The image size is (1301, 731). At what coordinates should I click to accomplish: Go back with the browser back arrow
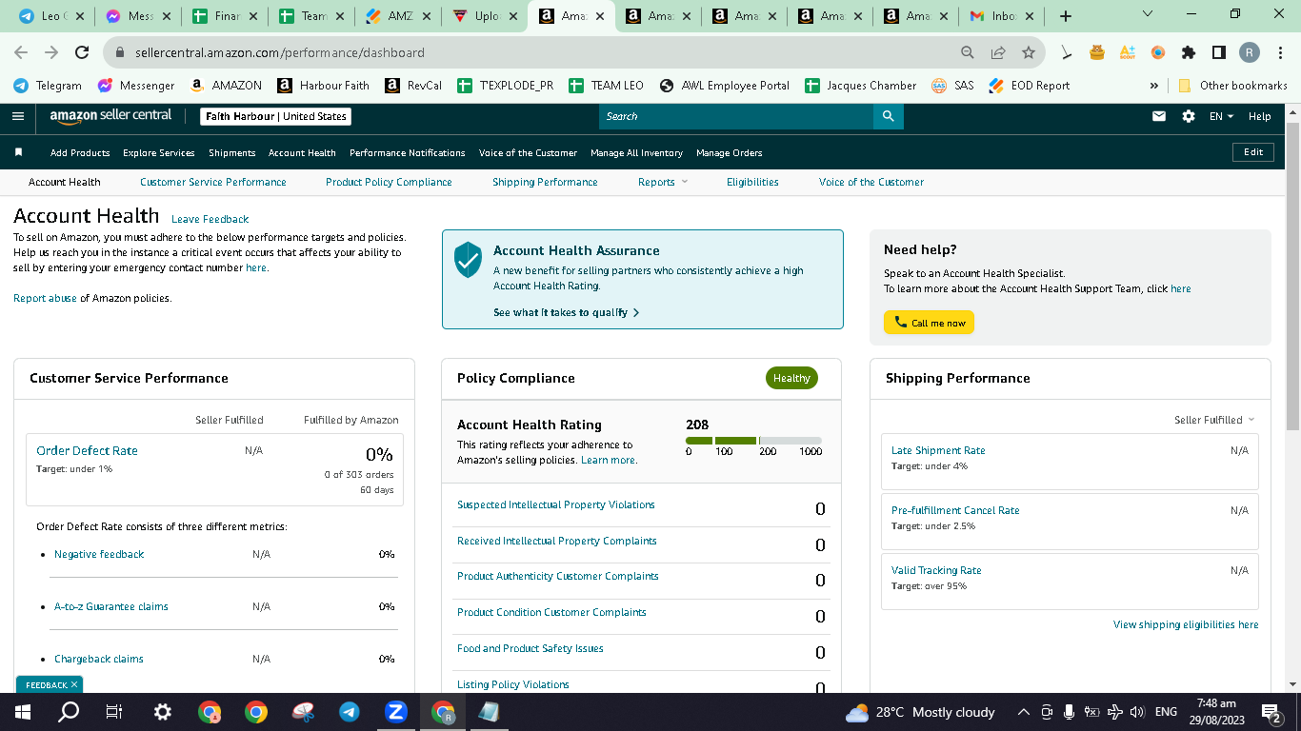click(x=21, y=52)
